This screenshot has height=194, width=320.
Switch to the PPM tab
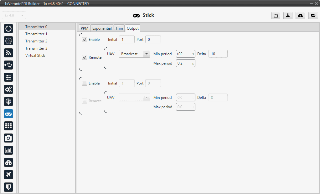[85, 28]
